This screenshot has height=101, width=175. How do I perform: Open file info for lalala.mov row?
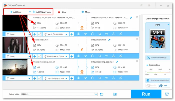[78, 56]
